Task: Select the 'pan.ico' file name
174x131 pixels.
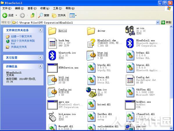Action: pyautogui.click(x=141, y=126)
